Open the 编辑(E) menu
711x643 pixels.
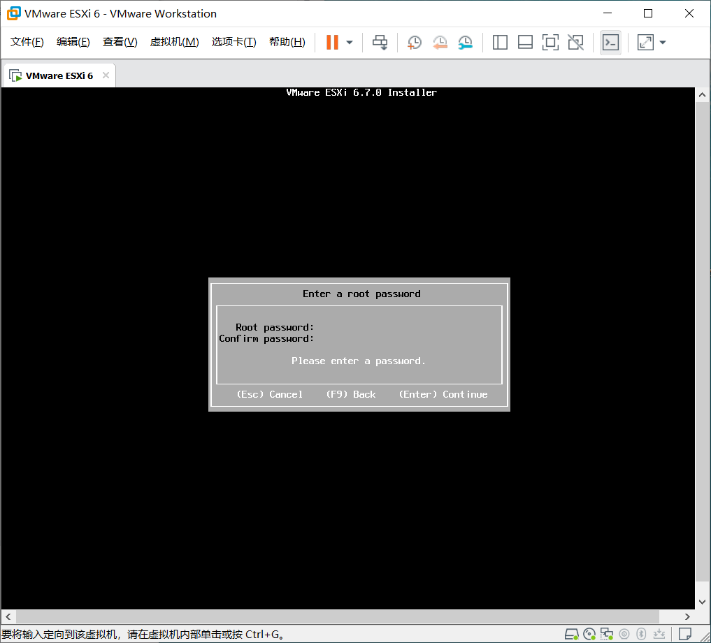[x=73, y=42]
